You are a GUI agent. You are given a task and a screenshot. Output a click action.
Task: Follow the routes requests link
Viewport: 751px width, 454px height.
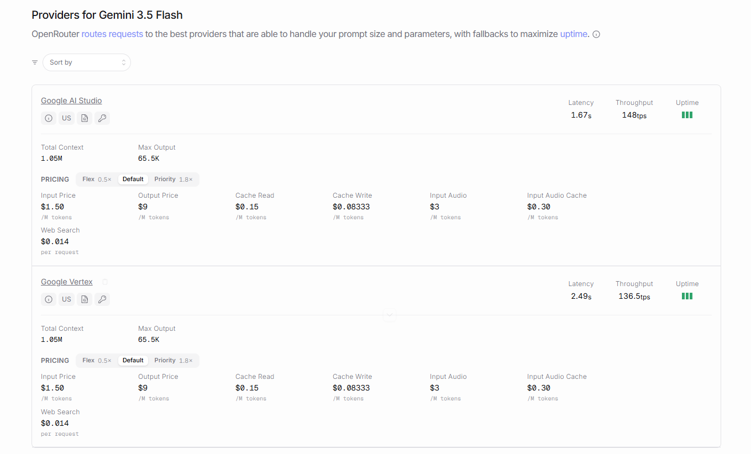coord(112,34)
